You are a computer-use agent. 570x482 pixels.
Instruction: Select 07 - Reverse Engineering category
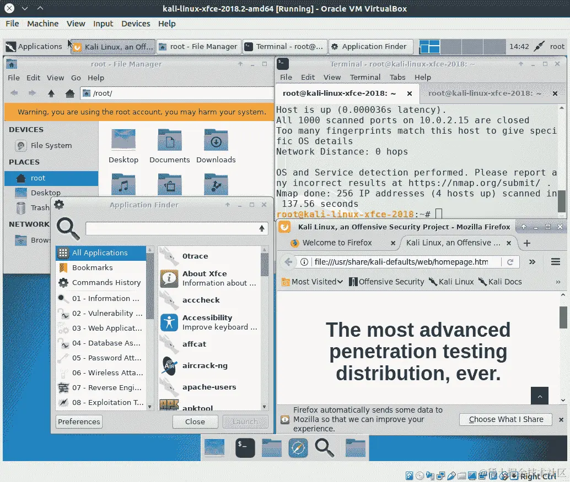[x=101, y=387]
